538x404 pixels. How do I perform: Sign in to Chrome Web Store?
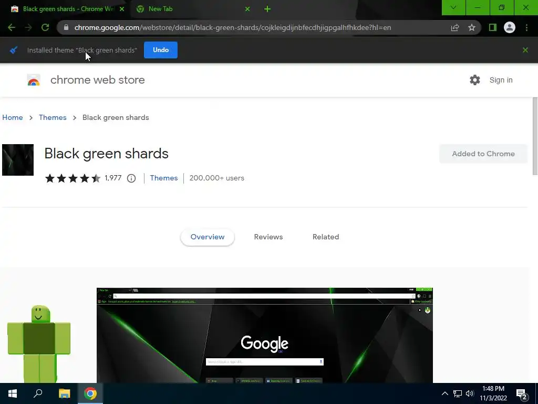(501, 80)
